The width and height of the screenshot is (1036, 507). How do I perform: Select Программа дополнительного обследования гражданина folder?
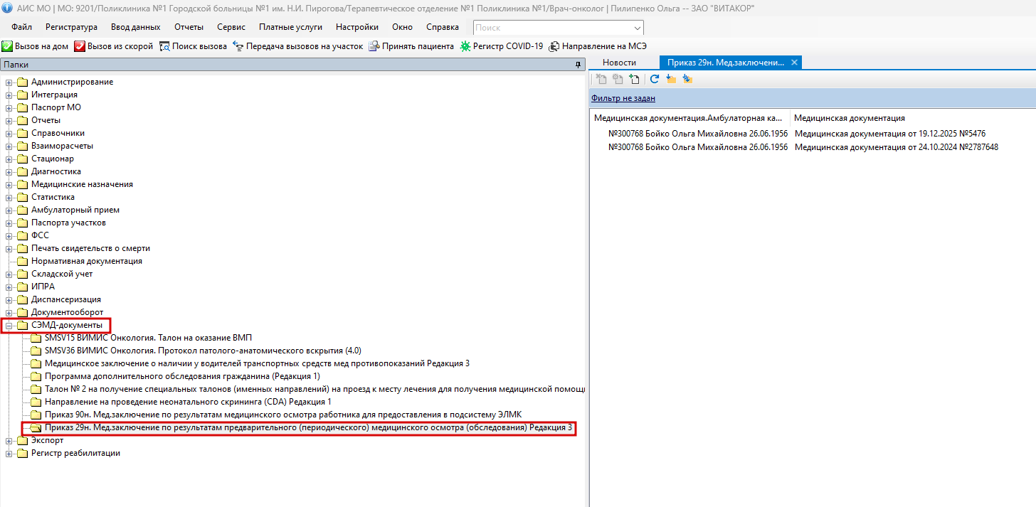click(182, 376)
